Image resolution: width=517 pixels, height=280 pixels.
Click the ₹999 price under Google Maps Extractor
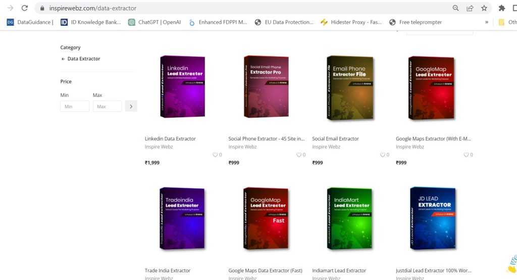[401, 162]
